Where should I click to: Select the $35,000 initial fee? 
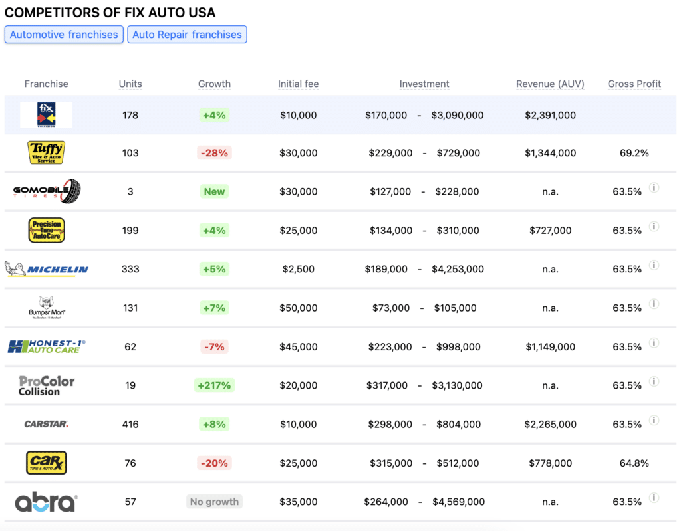click(299, 502)
